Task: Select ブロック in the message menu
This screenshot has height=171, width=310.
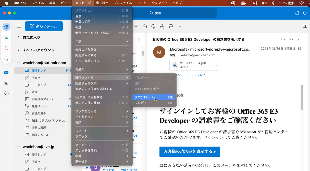Action: [102, 136]
